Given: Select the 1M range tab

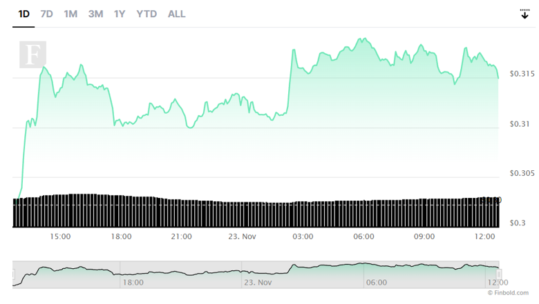Looking at the screenshot, I should tap(70, 14).
